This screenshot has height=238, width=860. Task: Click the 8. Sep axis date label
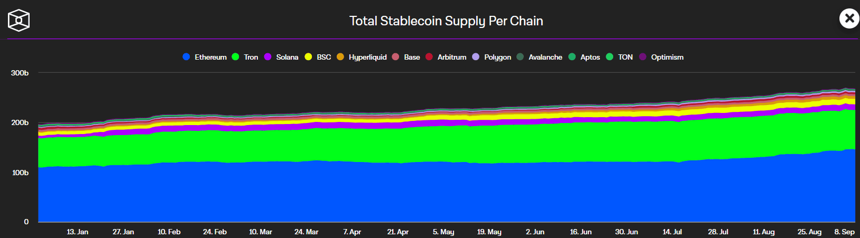[x=844, y=232]
